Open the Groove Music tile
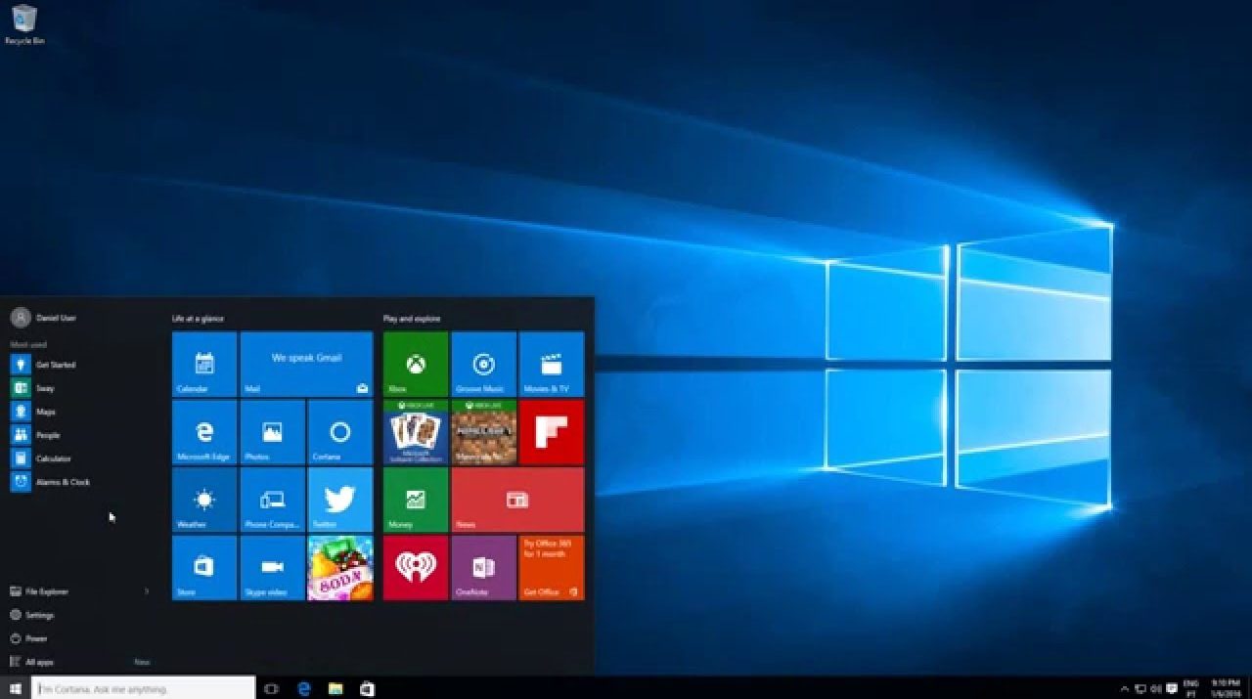The width and height of the screenshot is (1252, 699). 483,365
